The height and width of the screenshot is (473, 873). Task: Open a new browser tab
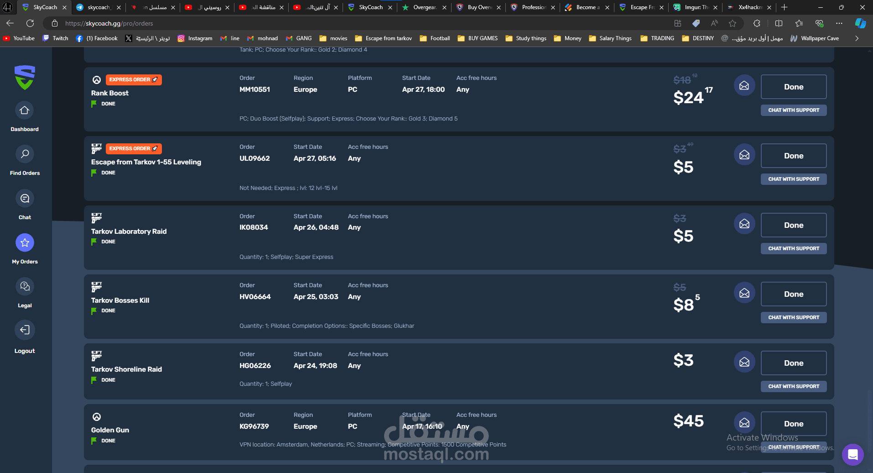click(784, 7)
